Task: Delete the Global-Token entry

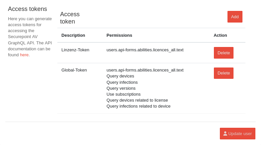Action: [224, 73]
